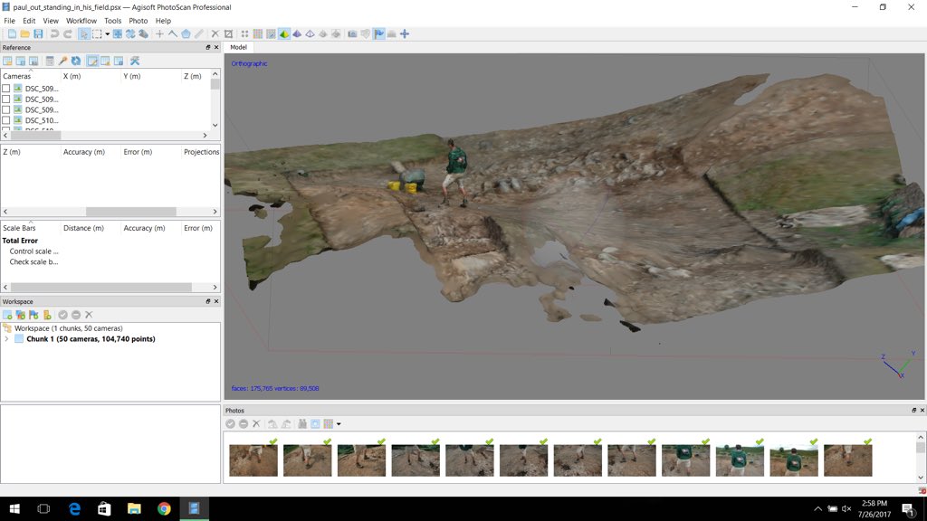Save the project with the floppy disk icon
The width and height of the screenshot is (927, 521).
[x=38, y=34]
